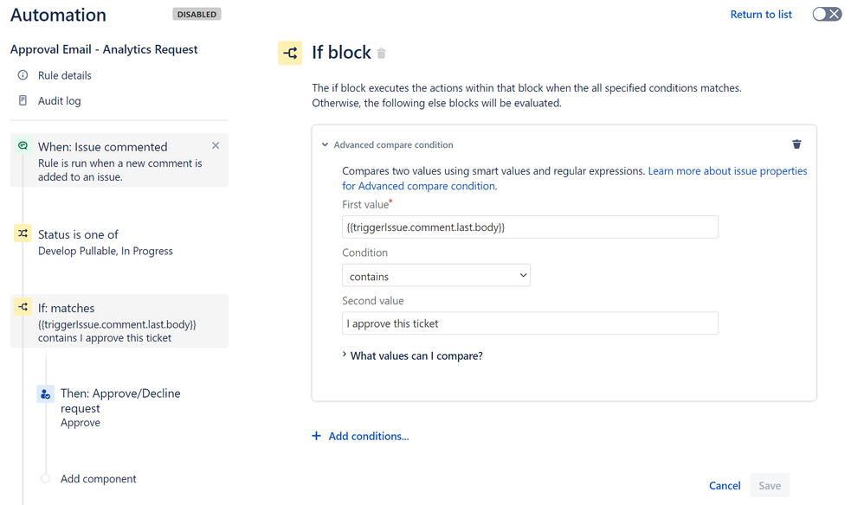Viewport: 864px width, 505px height.
Task: Click inside the First value field
Action: [x=529, y=227]
